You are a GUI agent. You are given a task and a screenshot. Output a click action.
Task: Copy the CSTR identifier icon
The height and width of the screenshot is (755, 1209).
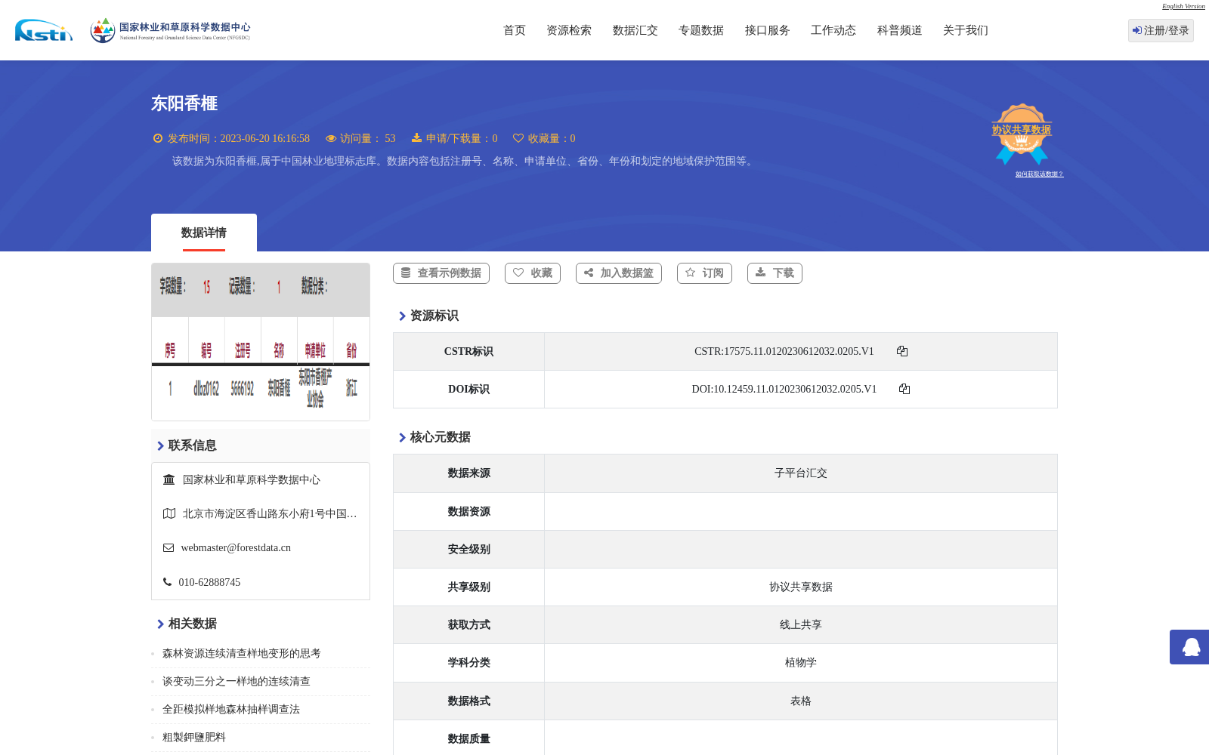(902, 351)
